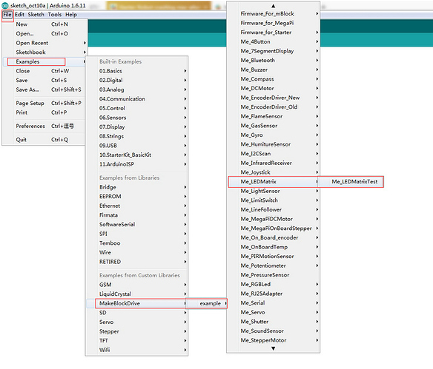
Task: Click the scroll-up arrow atop the example list
Action: (273, 6)
